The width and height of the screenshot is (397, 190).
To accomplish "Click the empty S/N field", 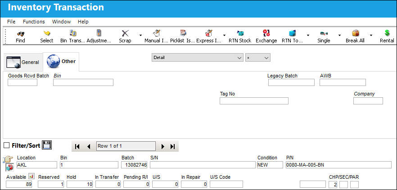I will point(203,165).
